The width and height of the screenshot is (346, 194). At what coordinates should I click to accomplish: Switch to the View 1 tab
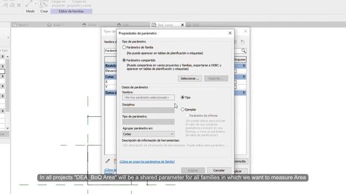56,25
